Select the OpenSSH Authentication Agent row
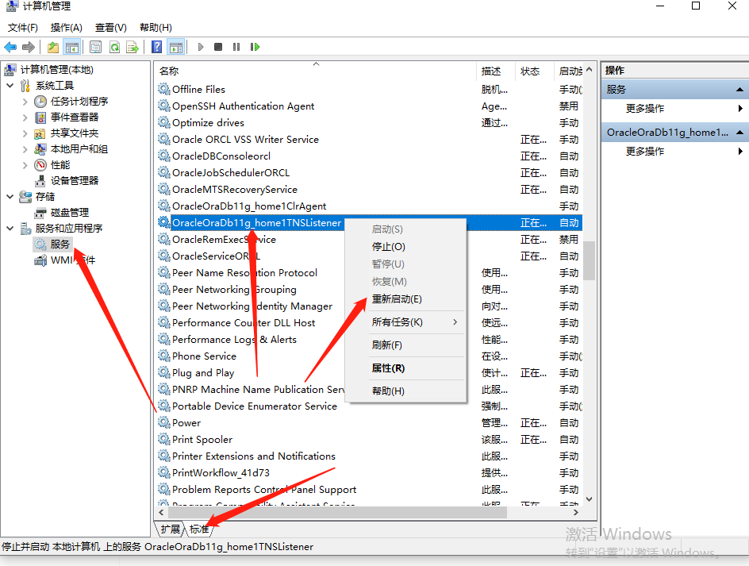Screen dimensions: 749x566 click(x=369, y=106)
